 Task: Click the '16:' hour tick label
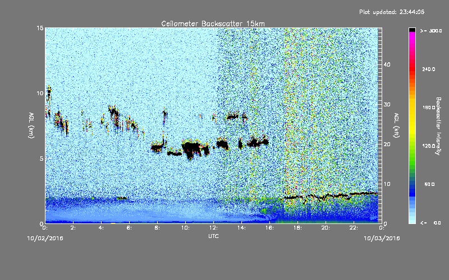(270, 228)
